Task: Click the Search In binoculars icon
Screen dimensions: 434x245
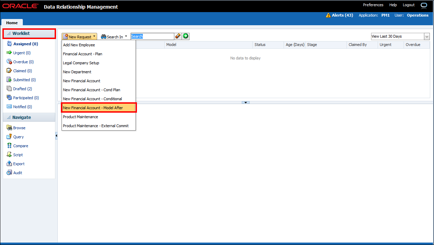Action: click(x=103, y=37)
